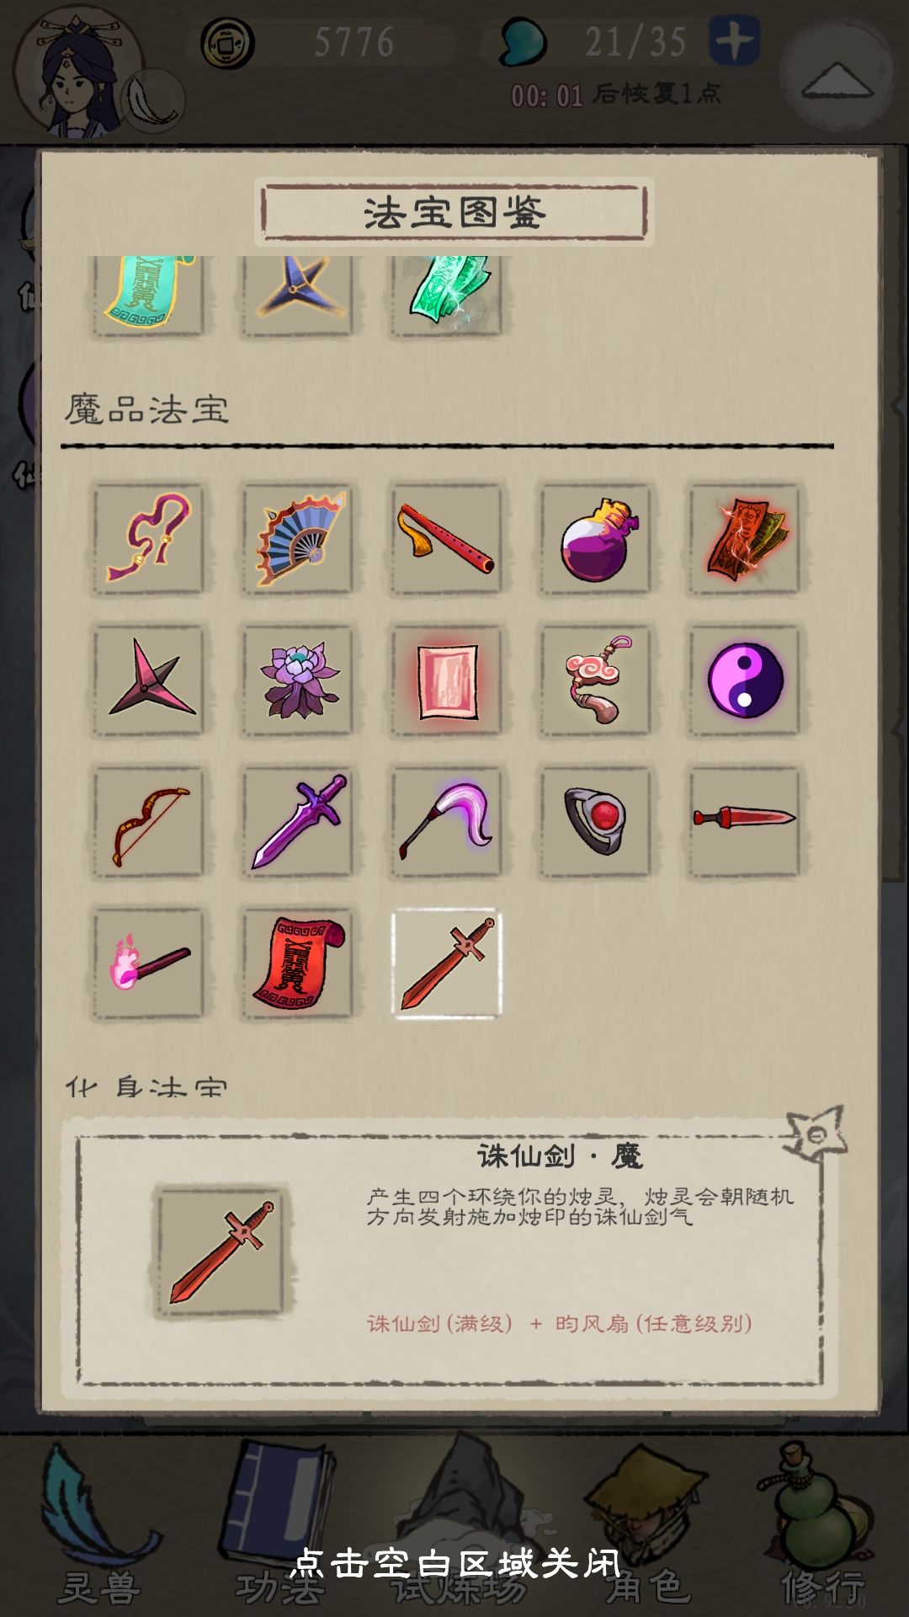
Task: Open the 灵兽 tab in bottom navigation
Action: click(99, 1524)
